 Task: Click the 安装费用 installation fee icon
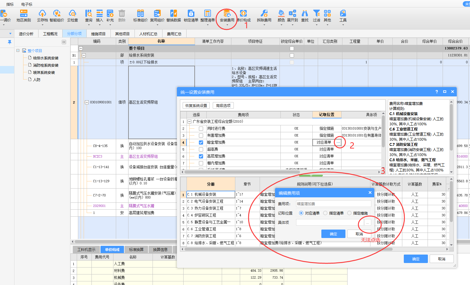227,14
